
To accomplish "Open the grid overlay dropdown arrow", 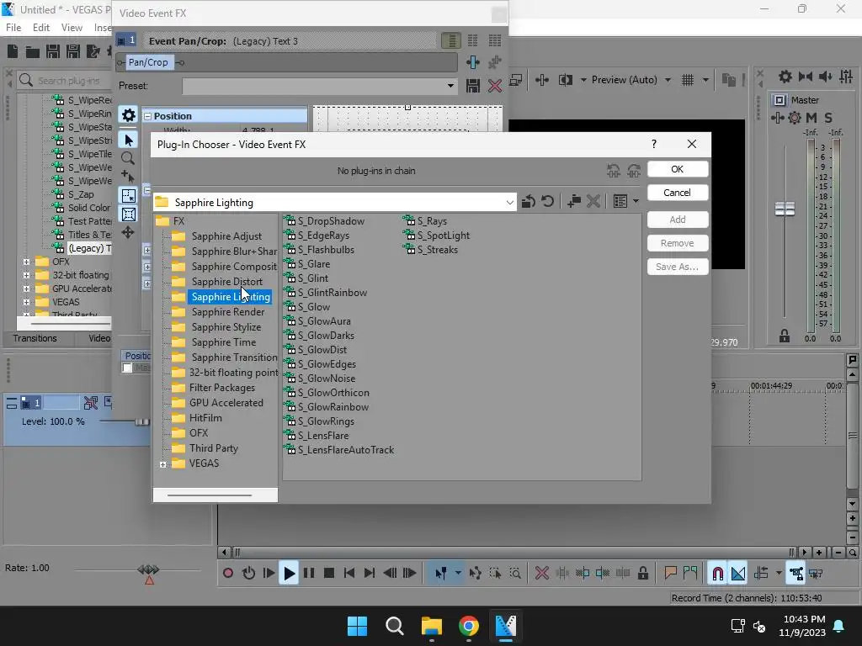I will coord(706,80).
